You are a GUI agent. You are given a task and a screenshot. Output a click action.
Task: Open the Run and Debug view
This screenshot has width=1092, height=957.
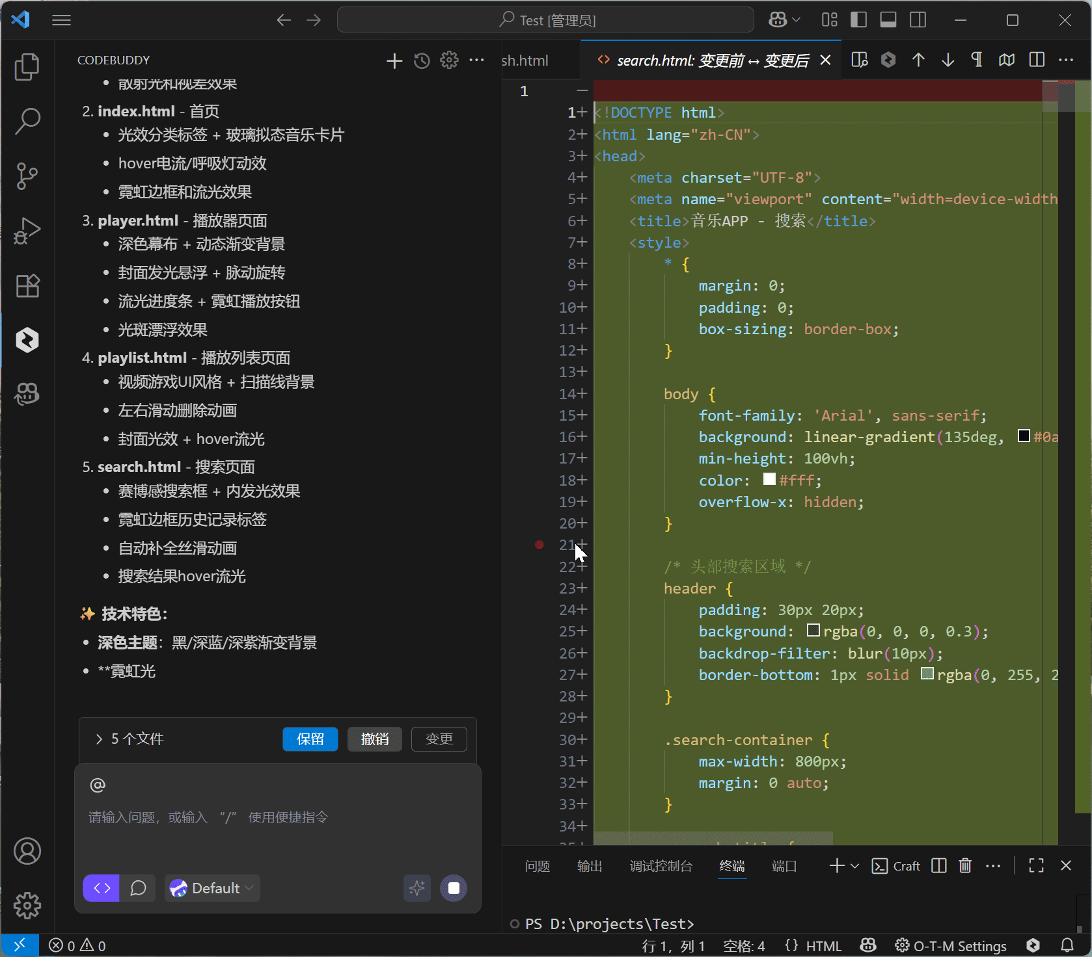(27, 231)
